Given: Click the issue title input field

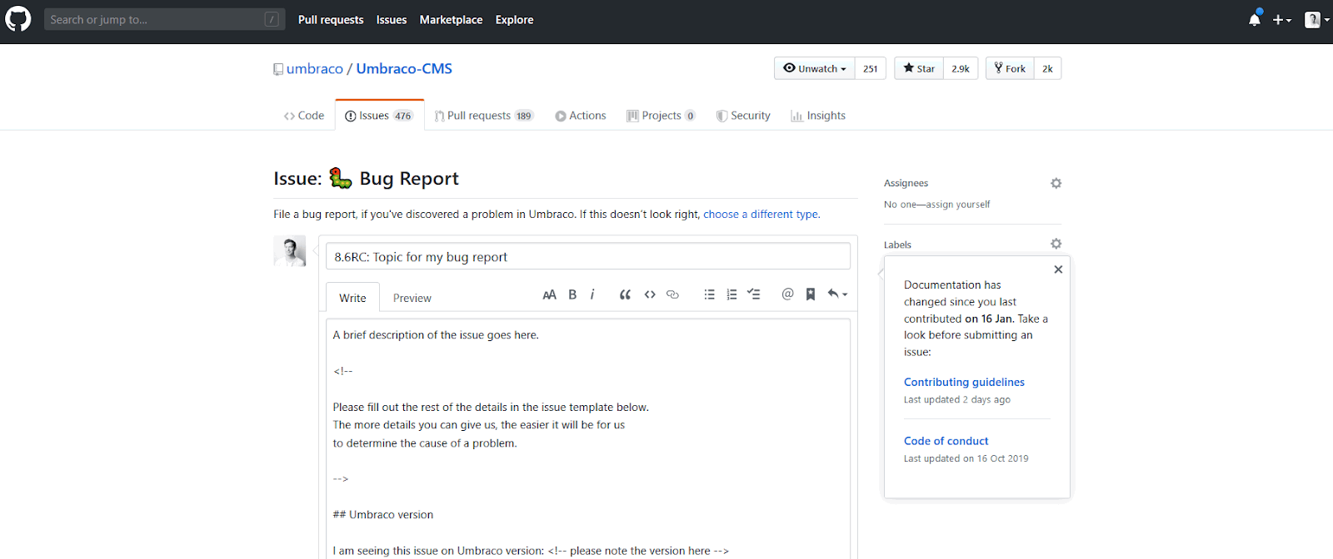Looking at the screenshot, I should point(588,256).
